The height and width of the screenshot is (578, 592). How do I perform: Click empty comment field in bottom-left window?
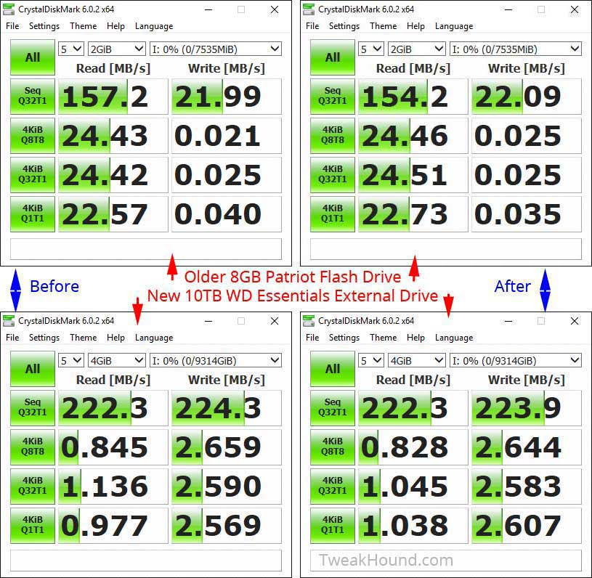[x=146, y=561]
